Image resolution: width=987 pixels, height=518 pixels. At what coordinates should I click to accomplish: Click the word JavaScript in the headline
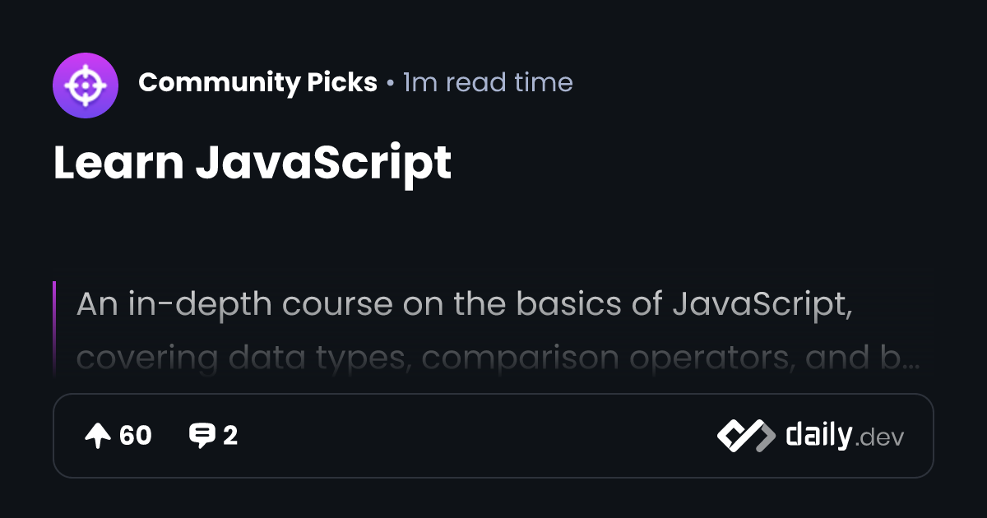[x=323, y=162]
